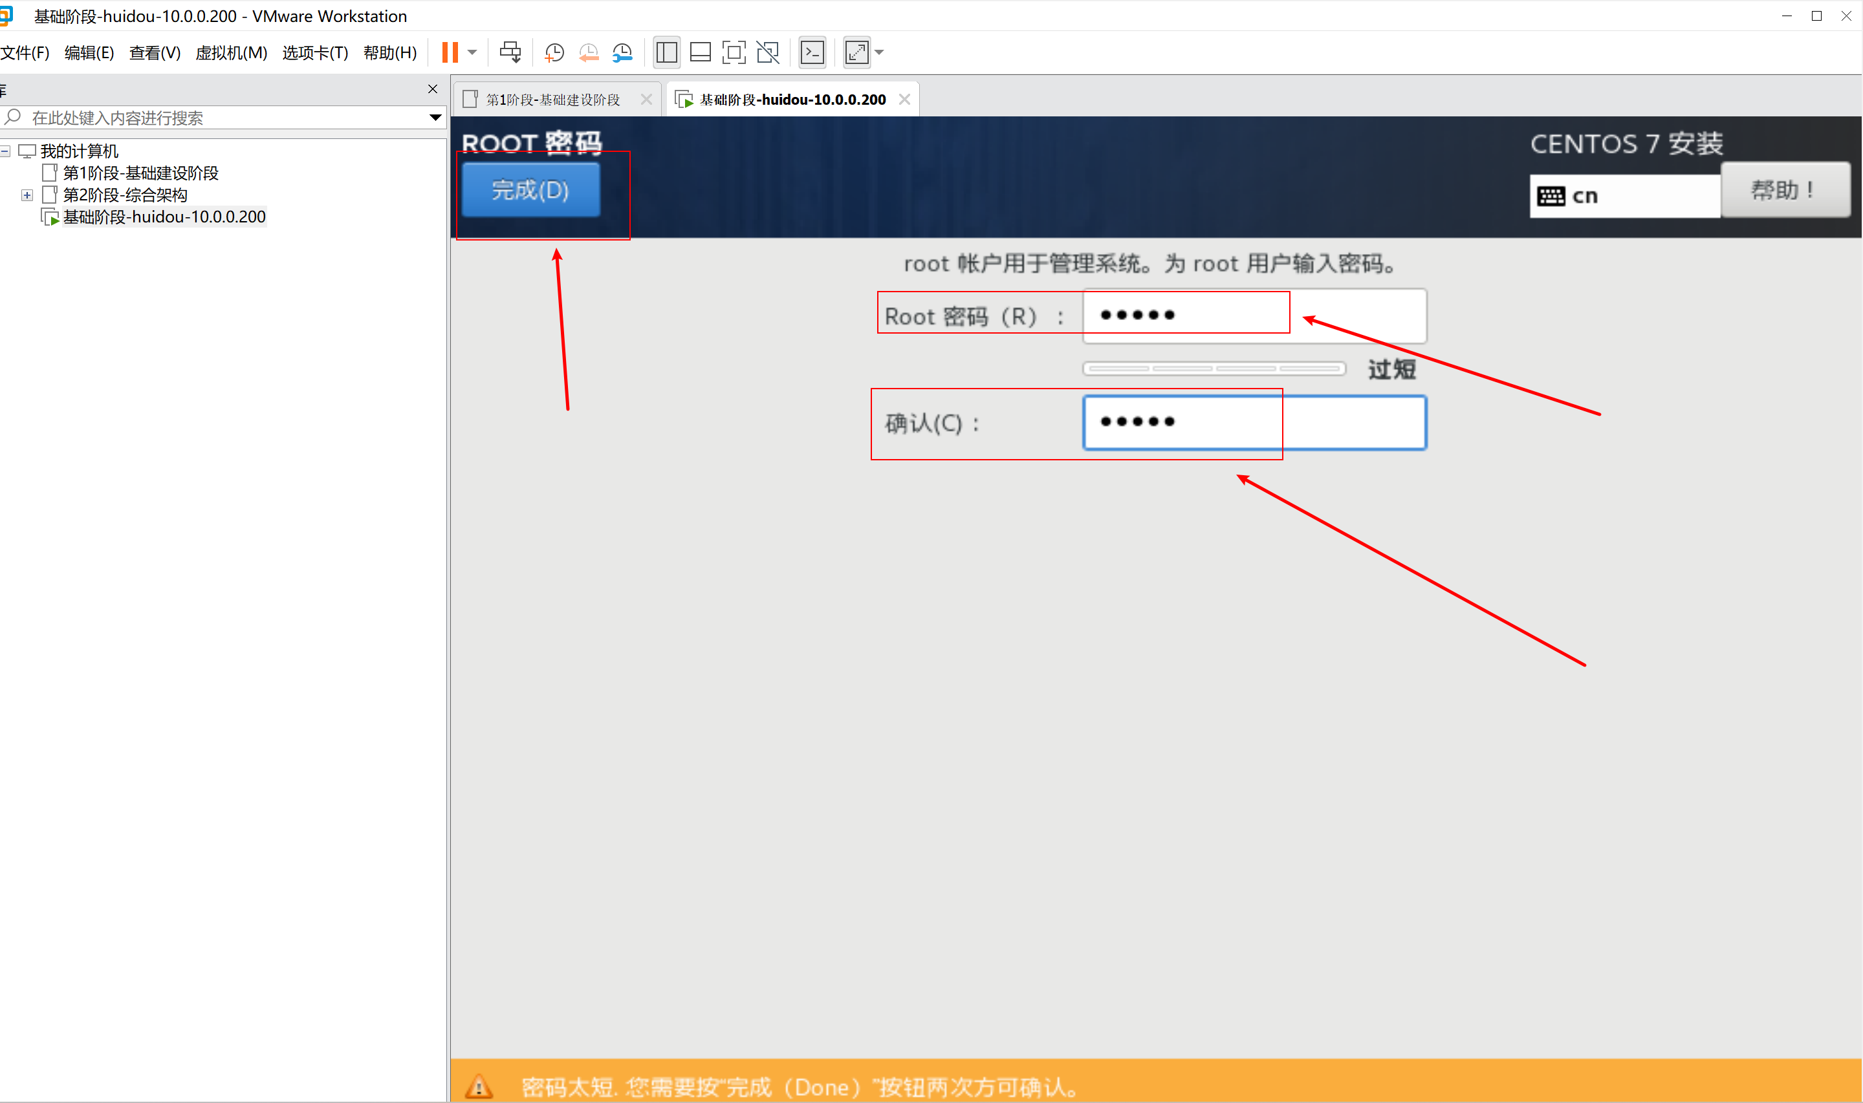This screenshot has height=1103, width=1863.
Task: Toggle the library sidebar view icon
Action: [x=666, y=52]
